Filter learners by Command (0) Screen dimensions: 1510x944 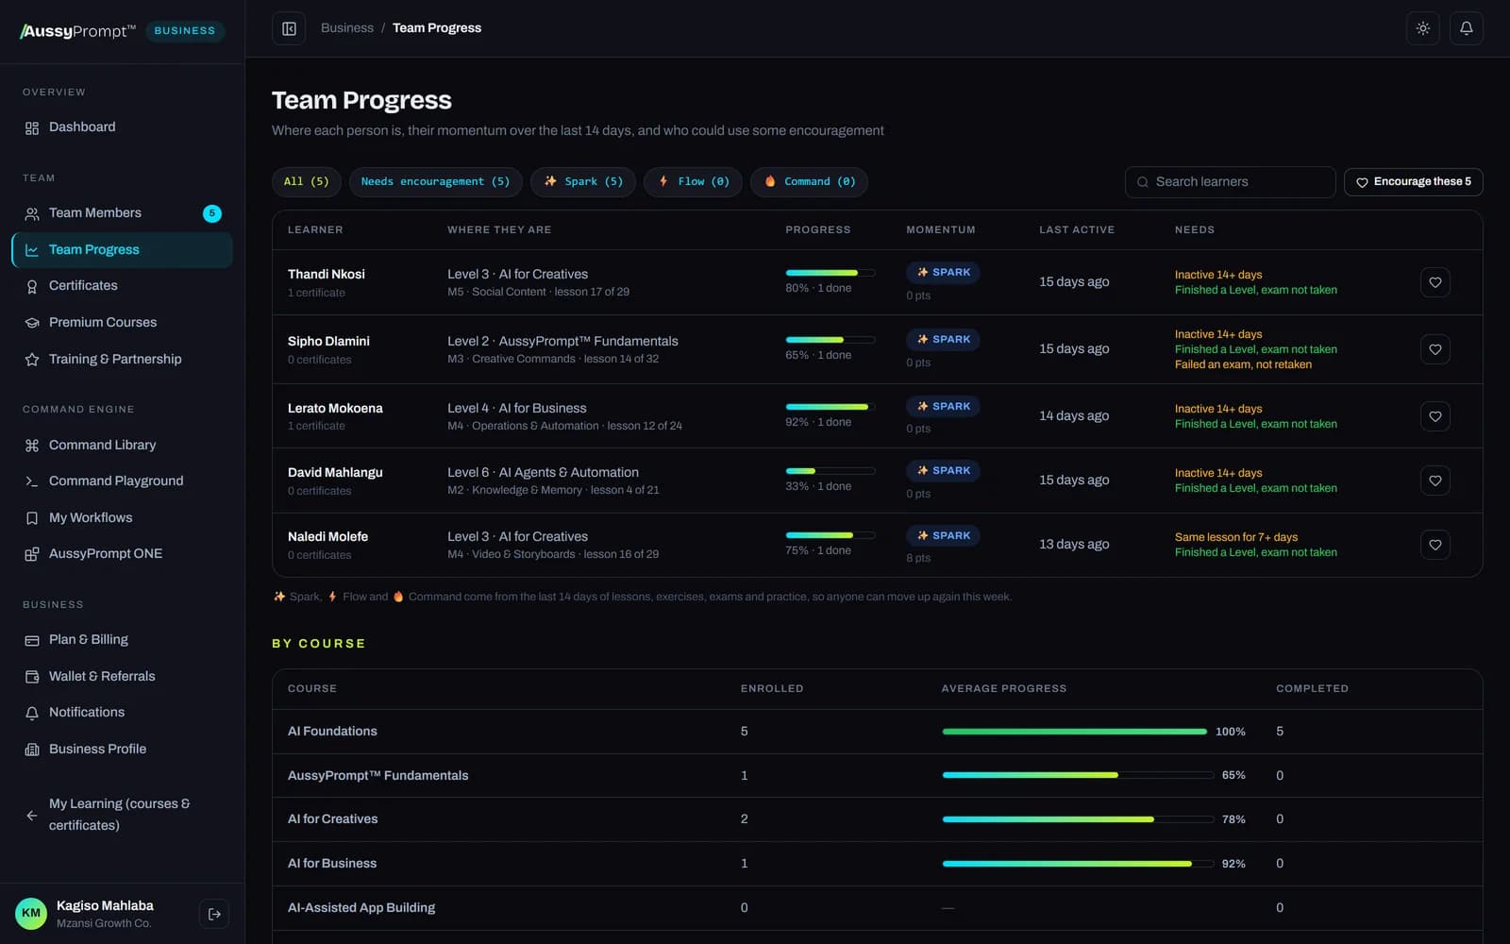(809, 182)
